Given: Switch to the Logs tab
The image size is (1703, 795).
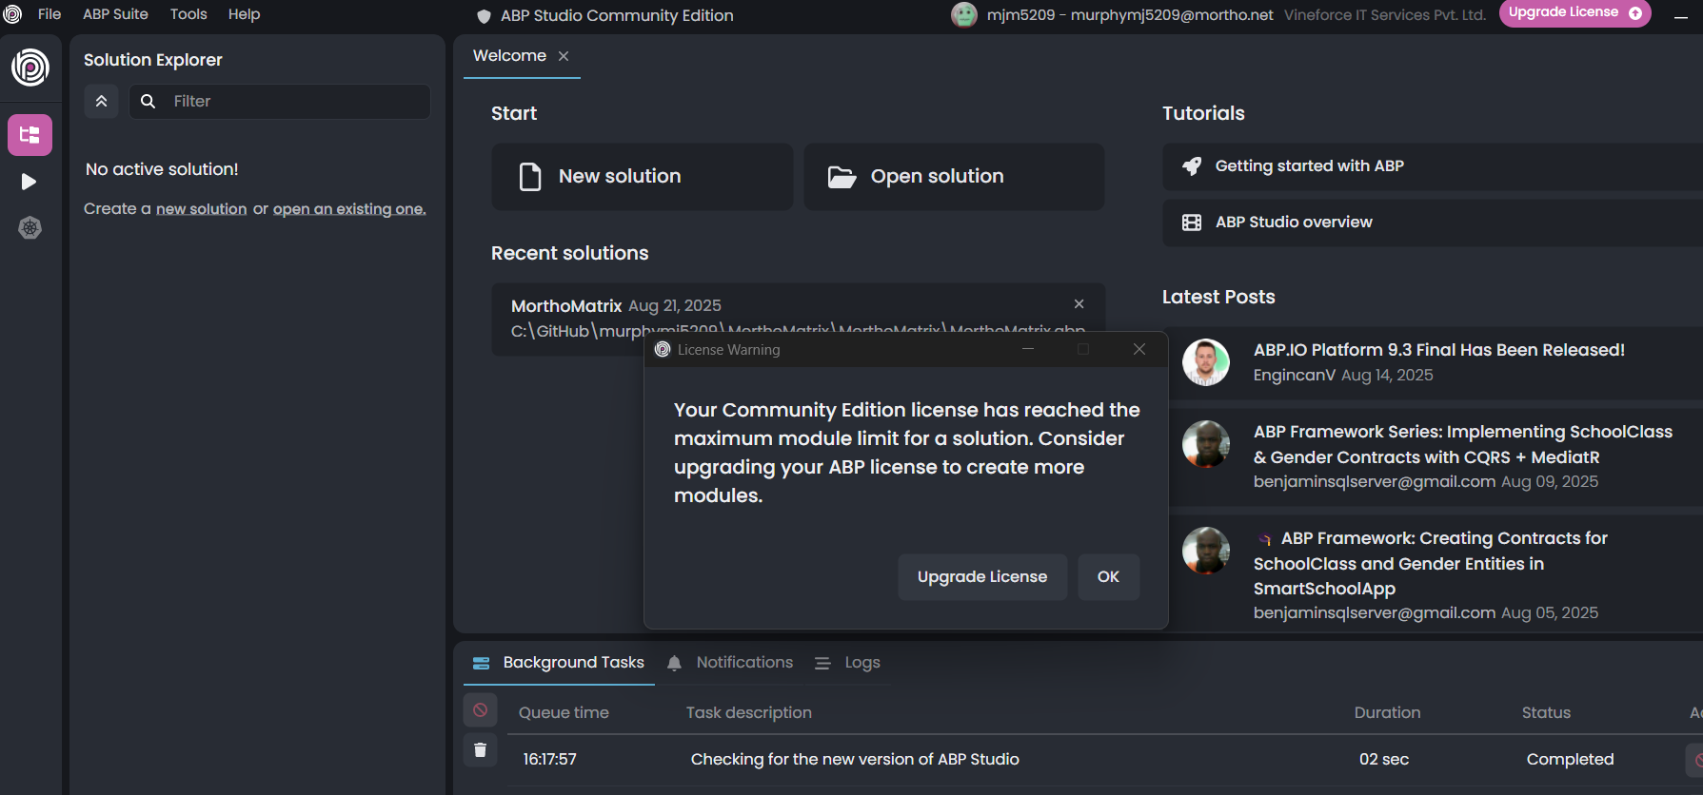Looking at the screenshot, I should pos(847,663).
